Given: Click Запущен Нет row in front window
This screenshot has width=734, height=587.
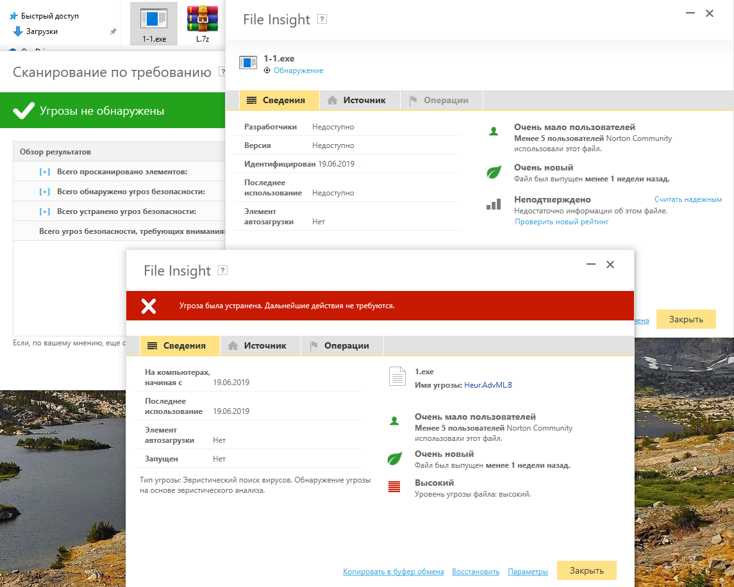Looking at the screenshot, I should tap(247, 459).
